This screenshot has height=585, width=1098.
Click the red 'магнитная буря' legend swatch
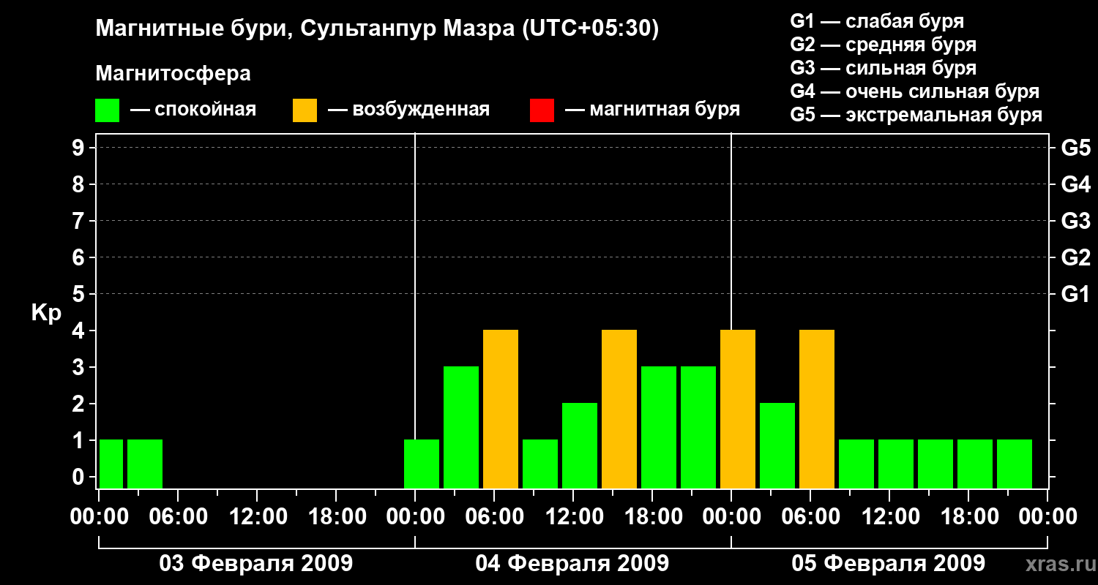point(542,110)
